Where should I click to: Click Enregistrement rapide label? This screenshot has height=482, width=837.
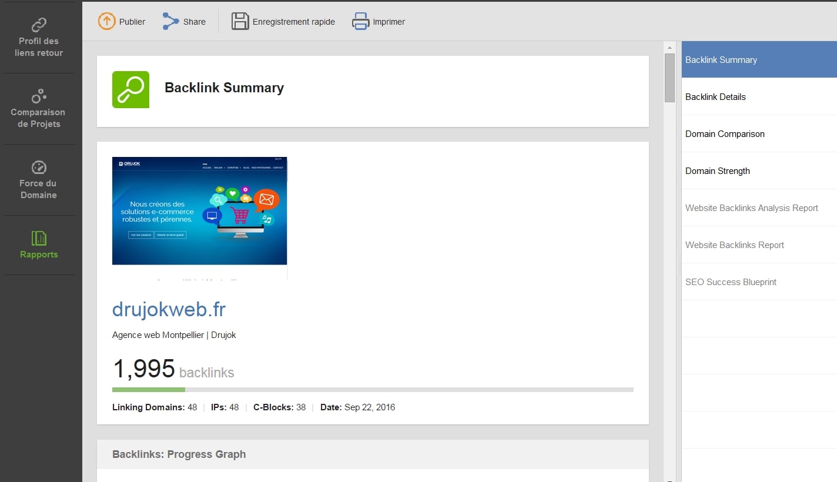click(x=294, y=22)
